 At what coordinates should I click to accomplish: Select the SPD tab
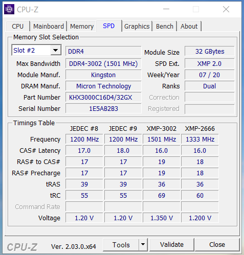(x=109, y=26)
